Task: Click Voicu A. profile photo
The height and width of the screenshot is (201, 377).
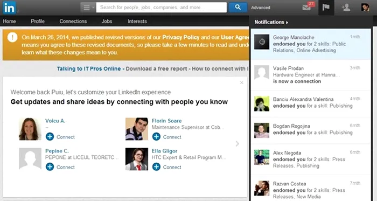Action: click(x=30, y=129)
